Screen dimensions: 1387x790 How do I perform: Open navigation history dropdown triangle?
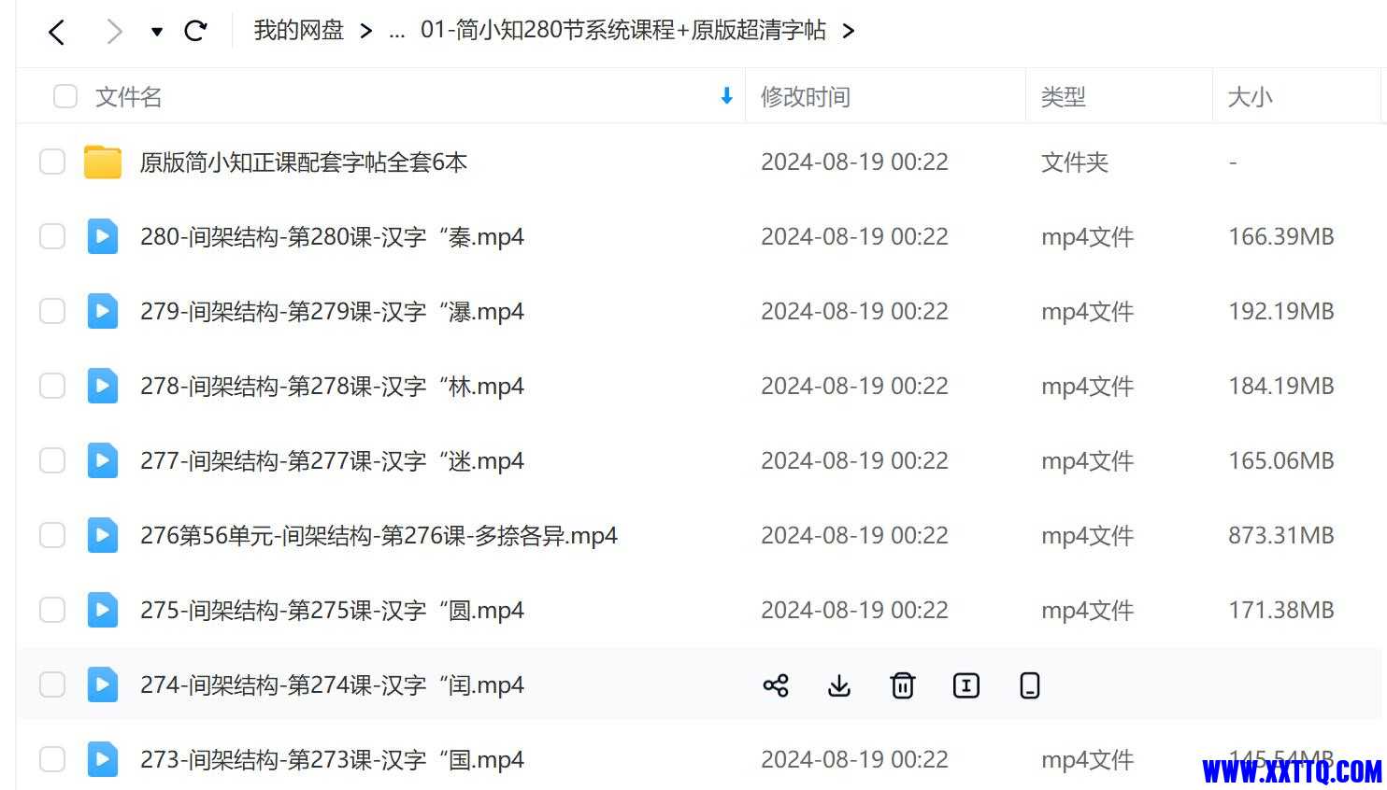click(157, 32)
